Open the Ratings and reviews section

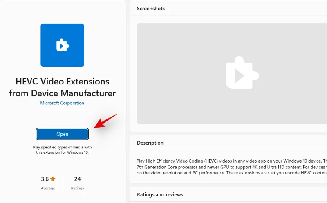pyautogui.click(x=160, y=195)
